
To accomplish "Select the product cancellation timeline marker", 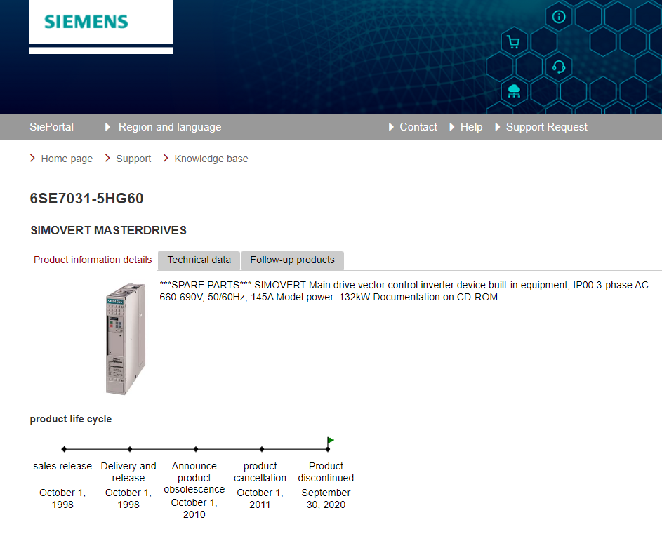I will pyautogui.click(x=262, y=449).
